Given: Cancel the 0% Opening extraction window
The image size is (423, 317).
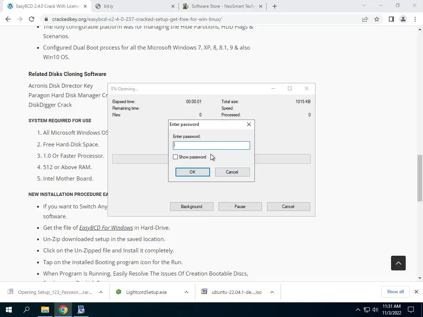Looking at the screenshot, I should (288, 207).
